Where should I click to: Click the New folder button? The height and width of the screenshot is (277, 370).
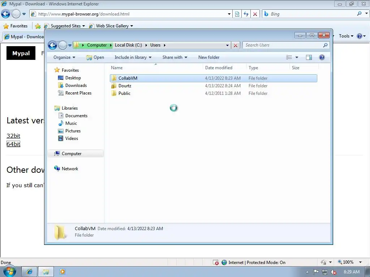209,57
